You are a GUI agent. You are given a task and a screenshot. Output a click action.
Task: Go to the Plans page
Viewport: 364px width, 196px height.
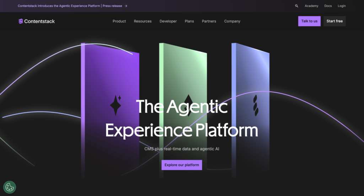pyautogui.click(x=189, y=21)
